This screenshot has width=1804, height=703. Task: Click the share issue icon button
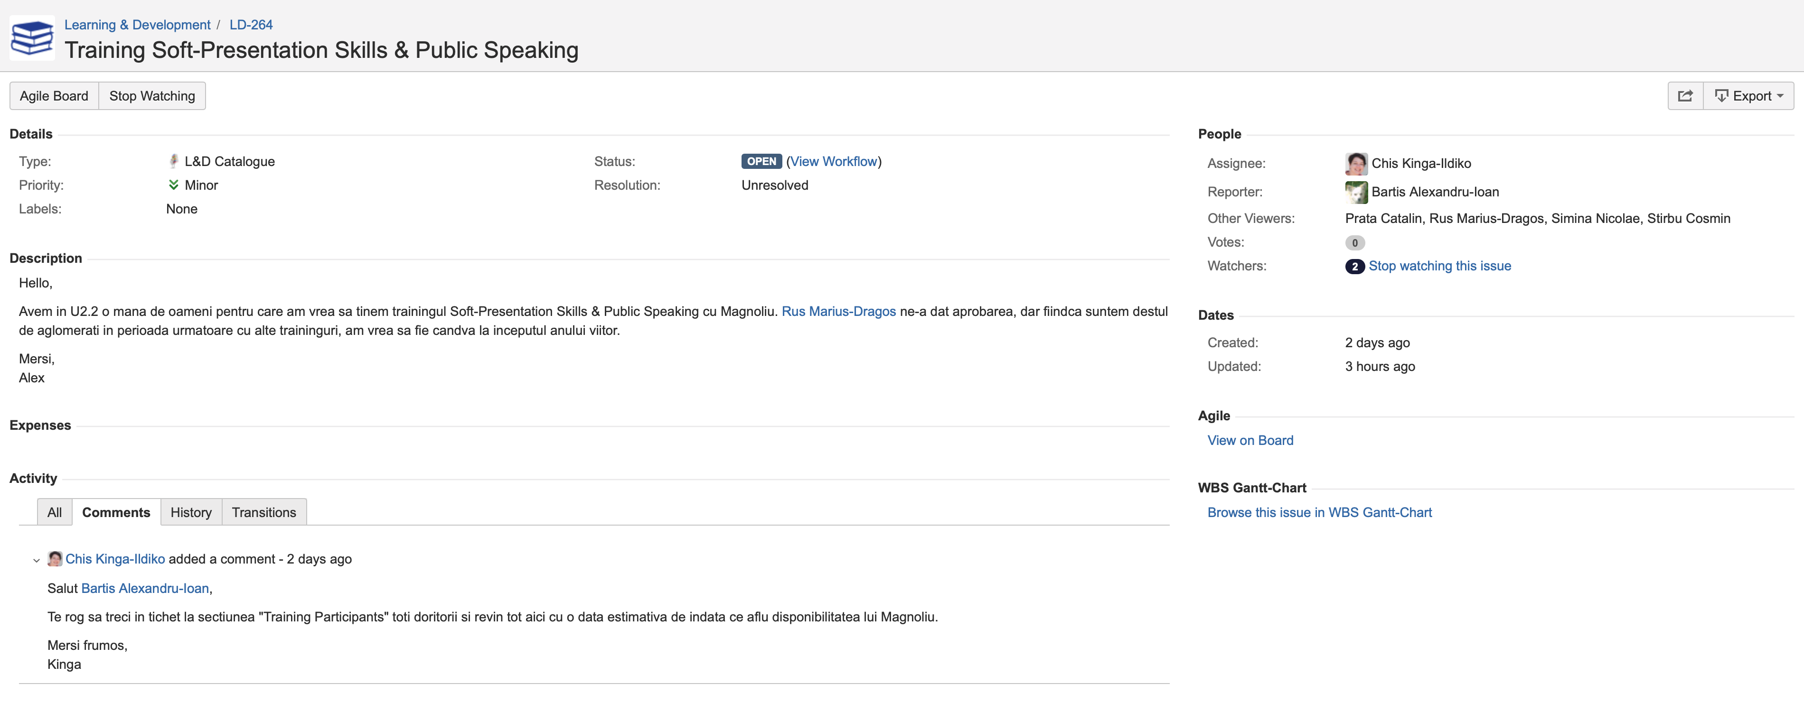[x=1685, y=96]
